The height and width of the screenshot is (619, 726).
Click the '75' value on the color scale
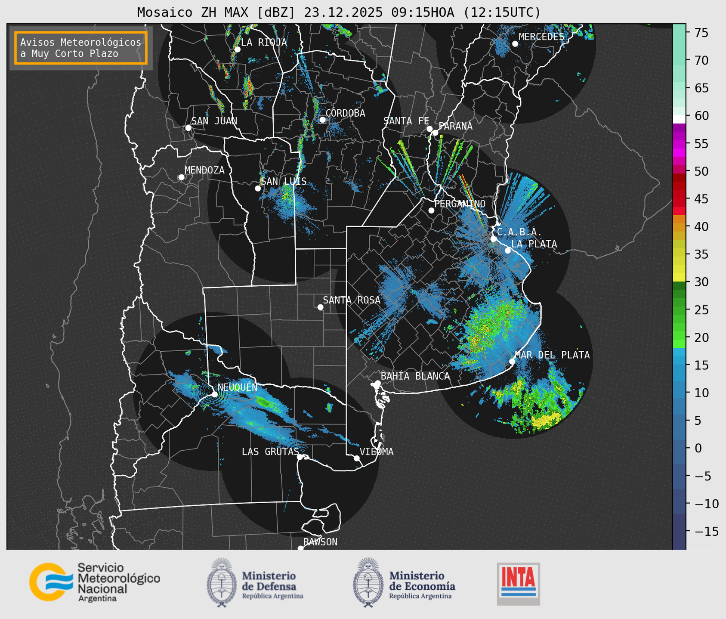(x=701, y=33)
